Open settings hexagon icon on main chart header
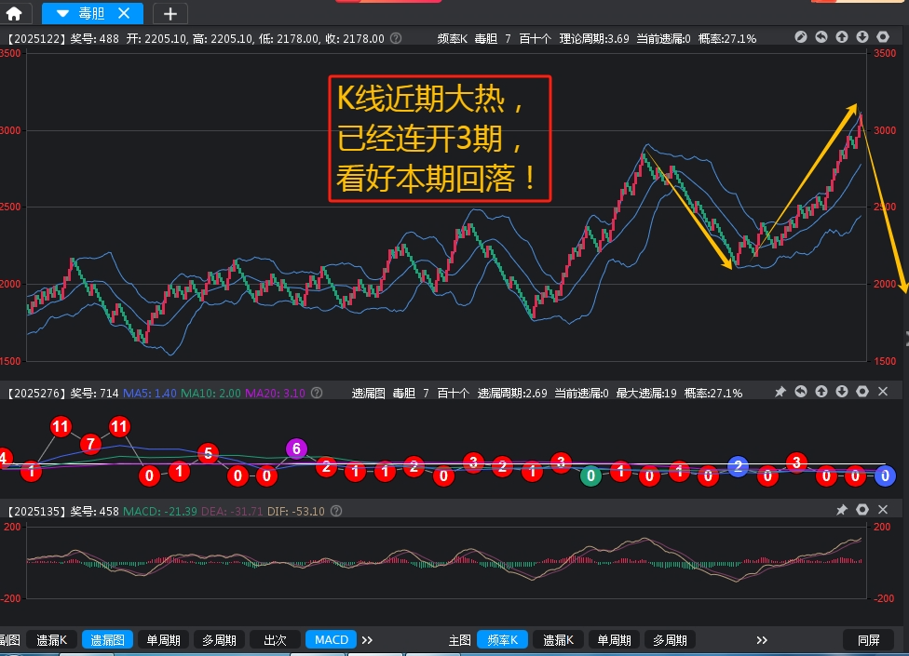The image size is (909, 656). (x=883, y=38)
